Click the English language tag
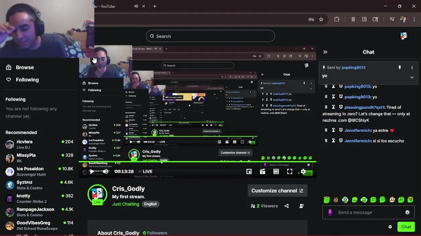This screenshot has width=421, height=236. tap(150, 204)
